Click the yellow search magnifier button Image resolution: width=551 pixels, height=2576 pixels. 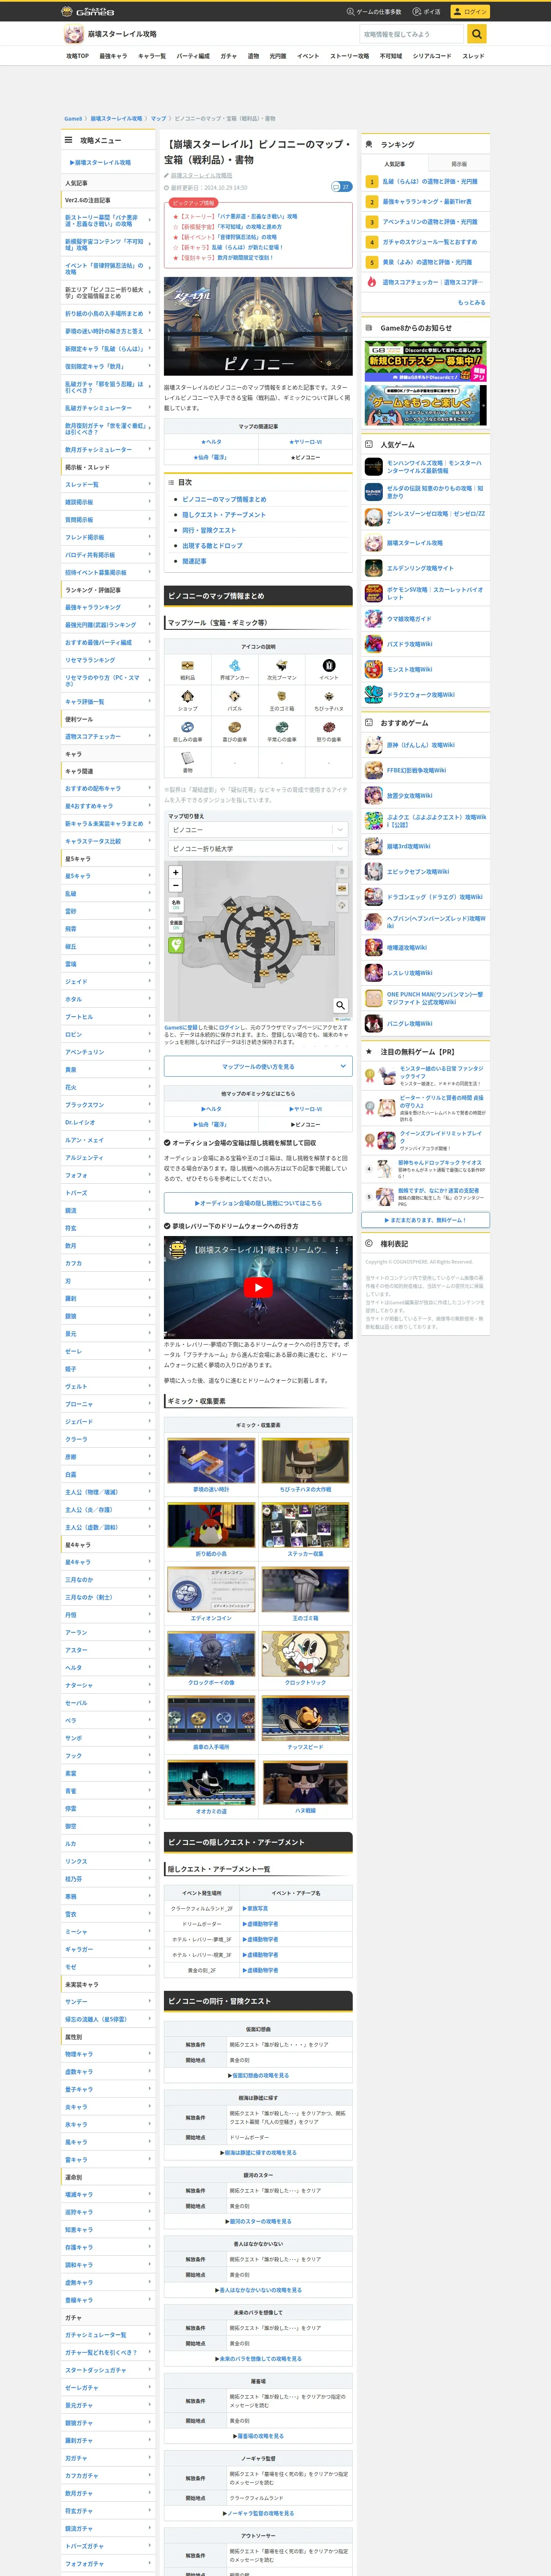[x=477, y=34]
